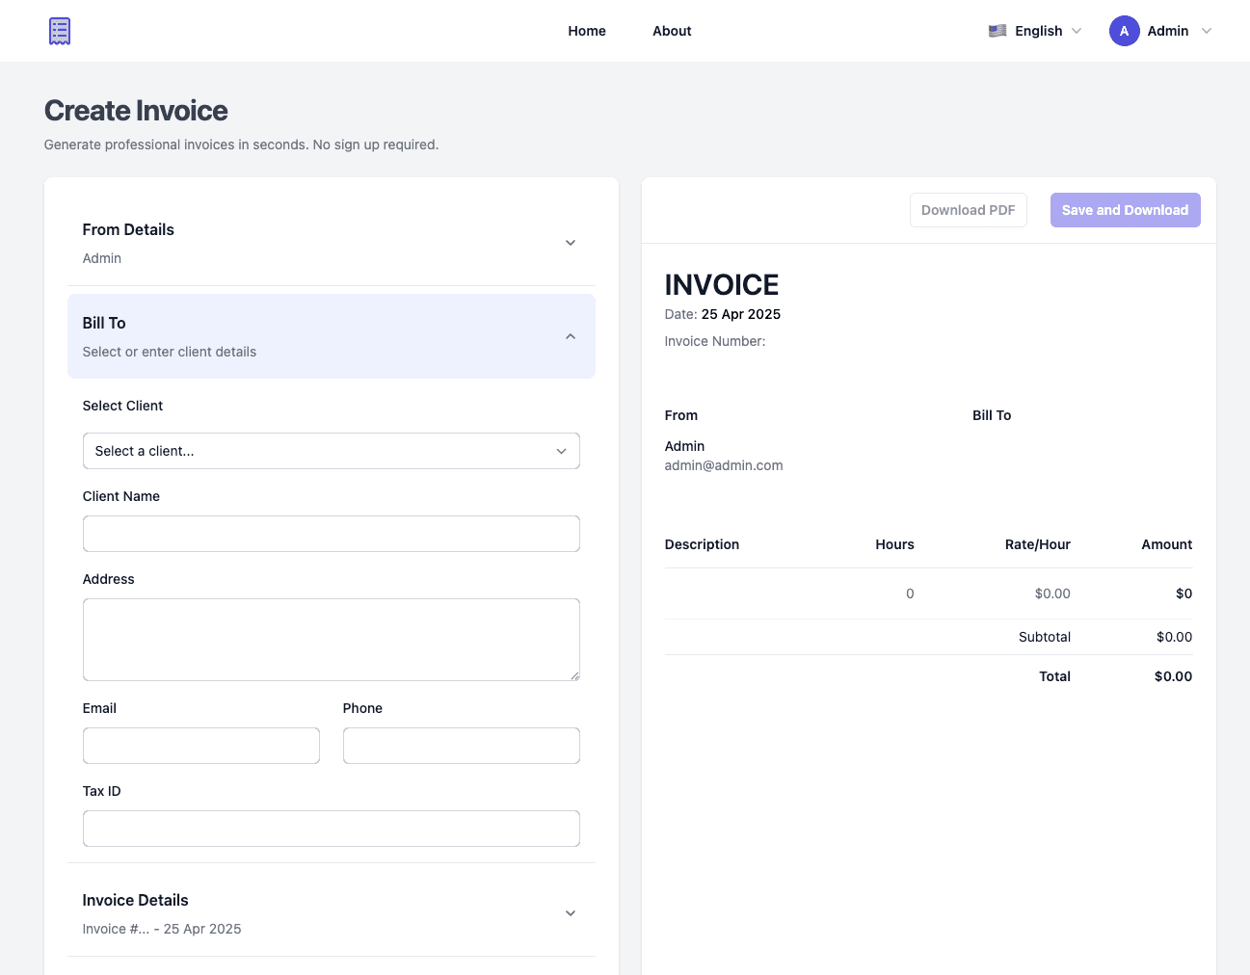Click the Download PDF button

coord(969,210)
